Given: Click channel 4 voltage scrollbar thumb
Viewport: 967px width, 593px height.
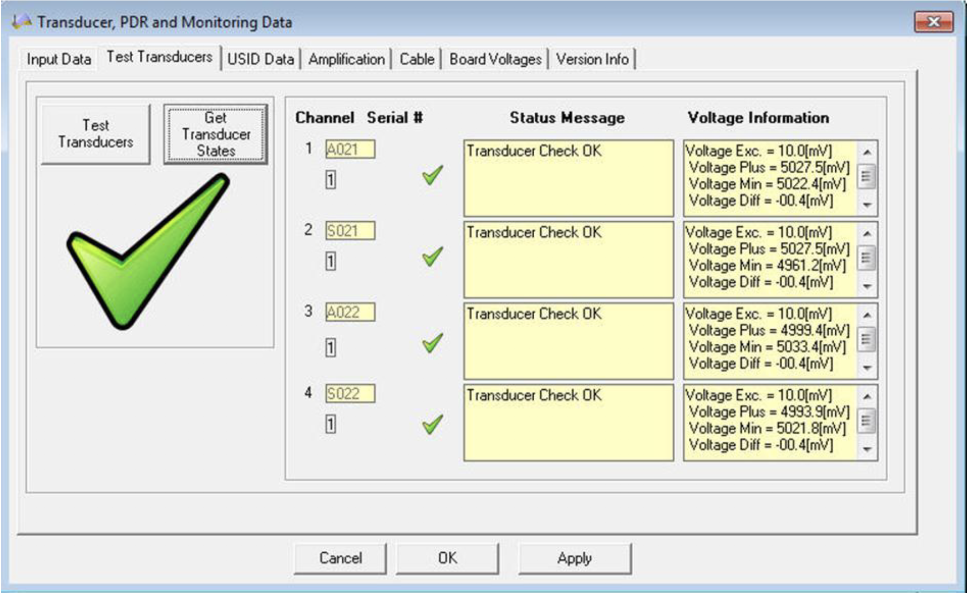Looking at the screenshot, I should (866, 421).
